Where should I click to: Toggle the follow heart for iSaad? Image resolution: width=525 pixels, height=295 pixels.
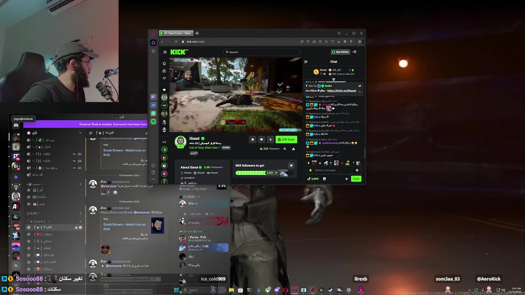[261, 139]
